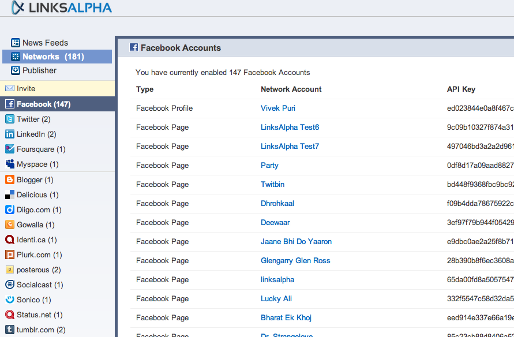
Task: Click the LinksAlpha logo
Action: coord(61,8)
